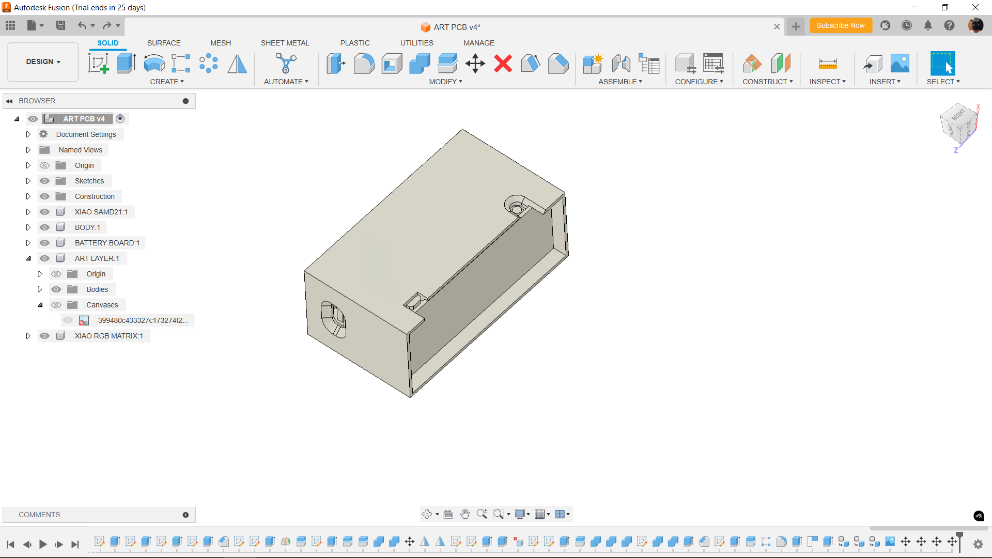Hide the BATTERY BOARD:1 component
The image size is (992, 558).
pyautogui.click(x=44, y=243)
